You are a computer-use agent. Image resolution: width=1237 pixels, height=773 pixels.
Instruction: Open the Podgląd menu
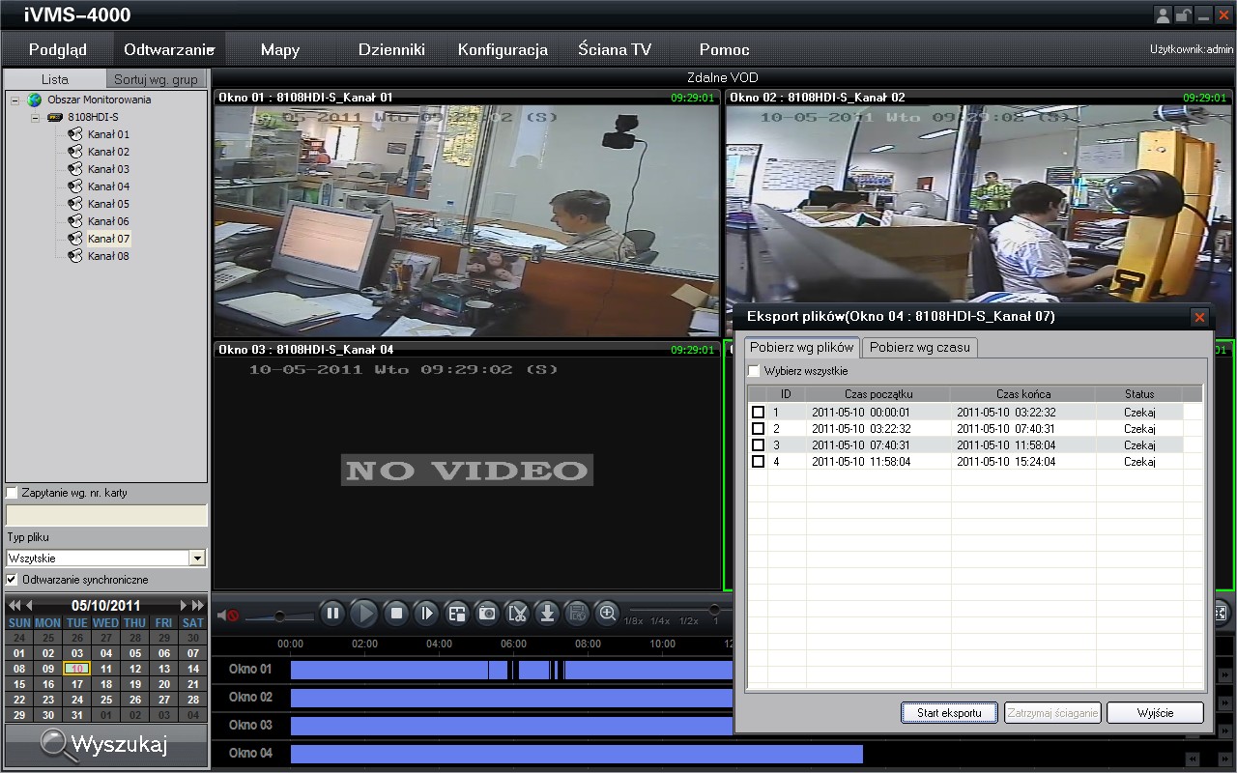click(x=58, y=49)
